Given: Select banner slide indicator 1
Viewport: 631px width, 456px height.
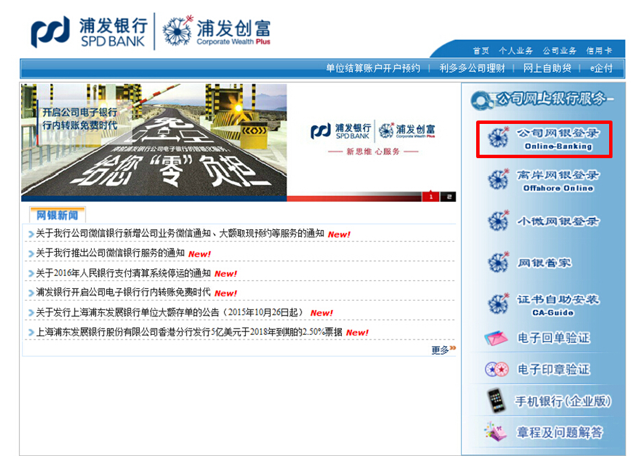Looking at the screenshot, I should (x=431, y=197).
